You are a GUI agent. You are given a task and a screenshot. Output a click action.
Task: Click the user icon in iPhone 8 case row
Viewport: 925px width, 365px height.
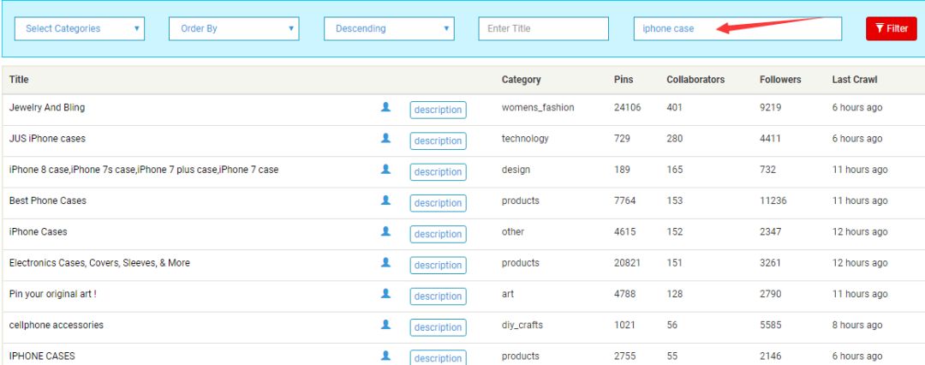click(x=385, y=169)
